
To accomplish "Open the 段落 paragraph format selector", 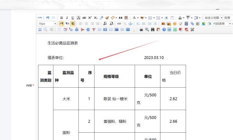I will pyautogui.click(x=228, y=18).
